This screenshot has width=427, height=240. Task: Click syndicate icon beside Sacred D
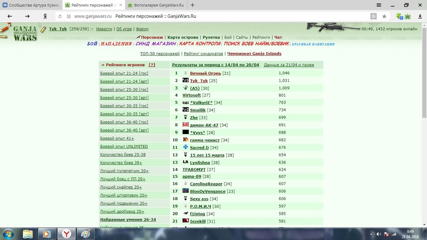[185, 147]
